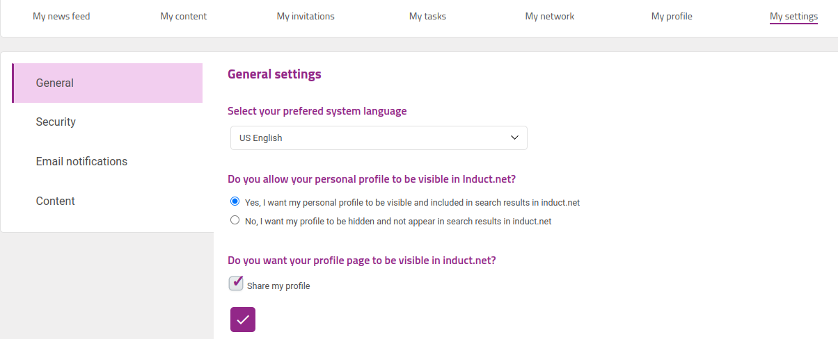Go to the My content tab

(x=184, y=16)
